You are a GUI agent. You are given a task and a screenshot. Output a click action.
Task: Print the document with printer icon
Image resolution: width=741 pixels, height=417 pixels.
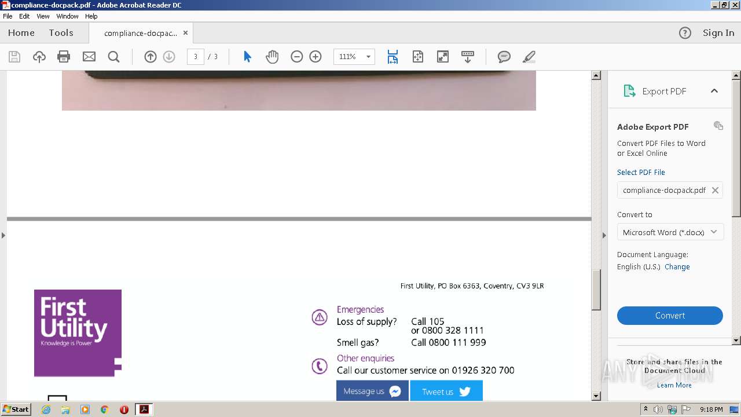(x=64, y=57)
